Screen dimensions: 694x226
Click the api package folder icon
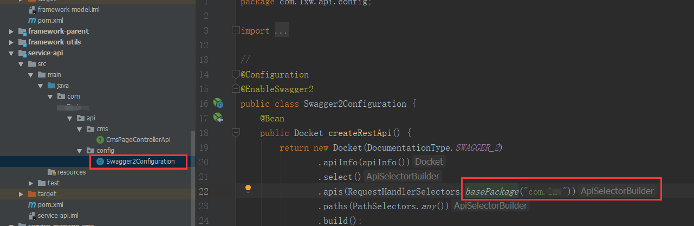pos(81,118)
